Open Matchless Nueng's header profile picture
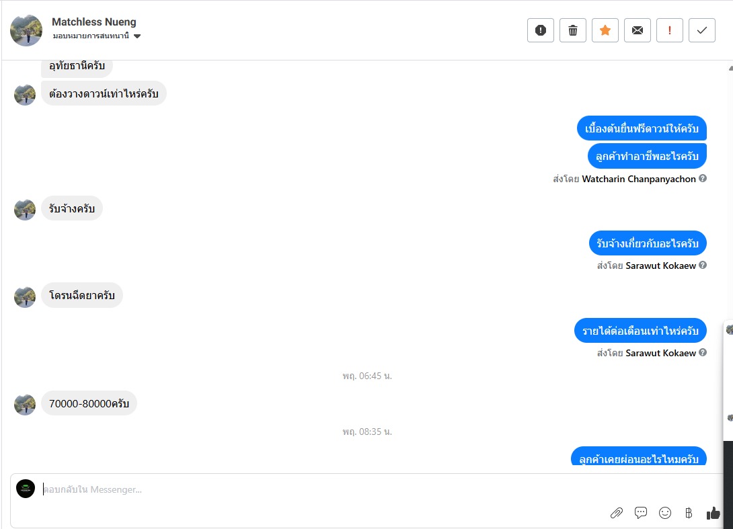733x529 pixels. coord(26,30)
